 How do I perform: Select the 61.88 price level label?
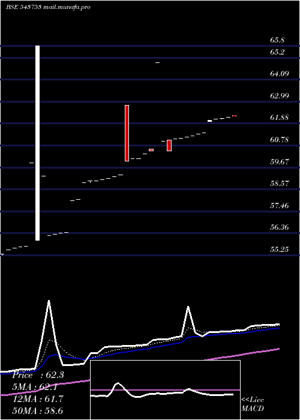(280, 118)
